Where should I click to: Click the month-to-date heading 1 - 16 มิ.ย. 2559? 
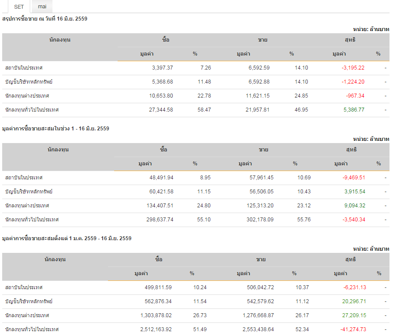[x=56, y=129]
